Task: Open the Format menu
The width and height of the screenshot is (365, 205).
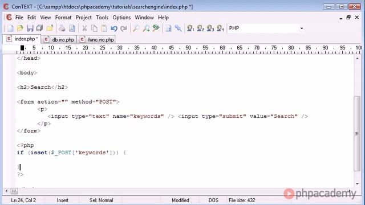Action: [x=63, y=18]
